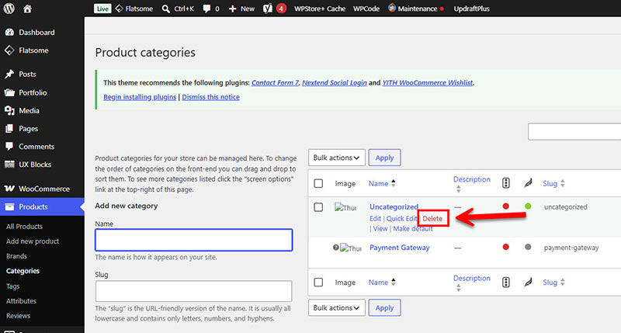621x333 pixels.
Task: Click the SEO score icon in table footer
Action: [x=506, y=282]
